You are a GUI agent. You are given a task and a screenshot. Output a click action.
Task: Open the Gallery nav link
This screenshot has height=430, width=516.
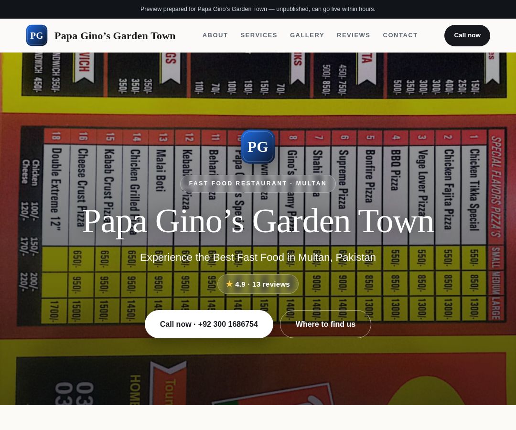[x=307, y=35]
